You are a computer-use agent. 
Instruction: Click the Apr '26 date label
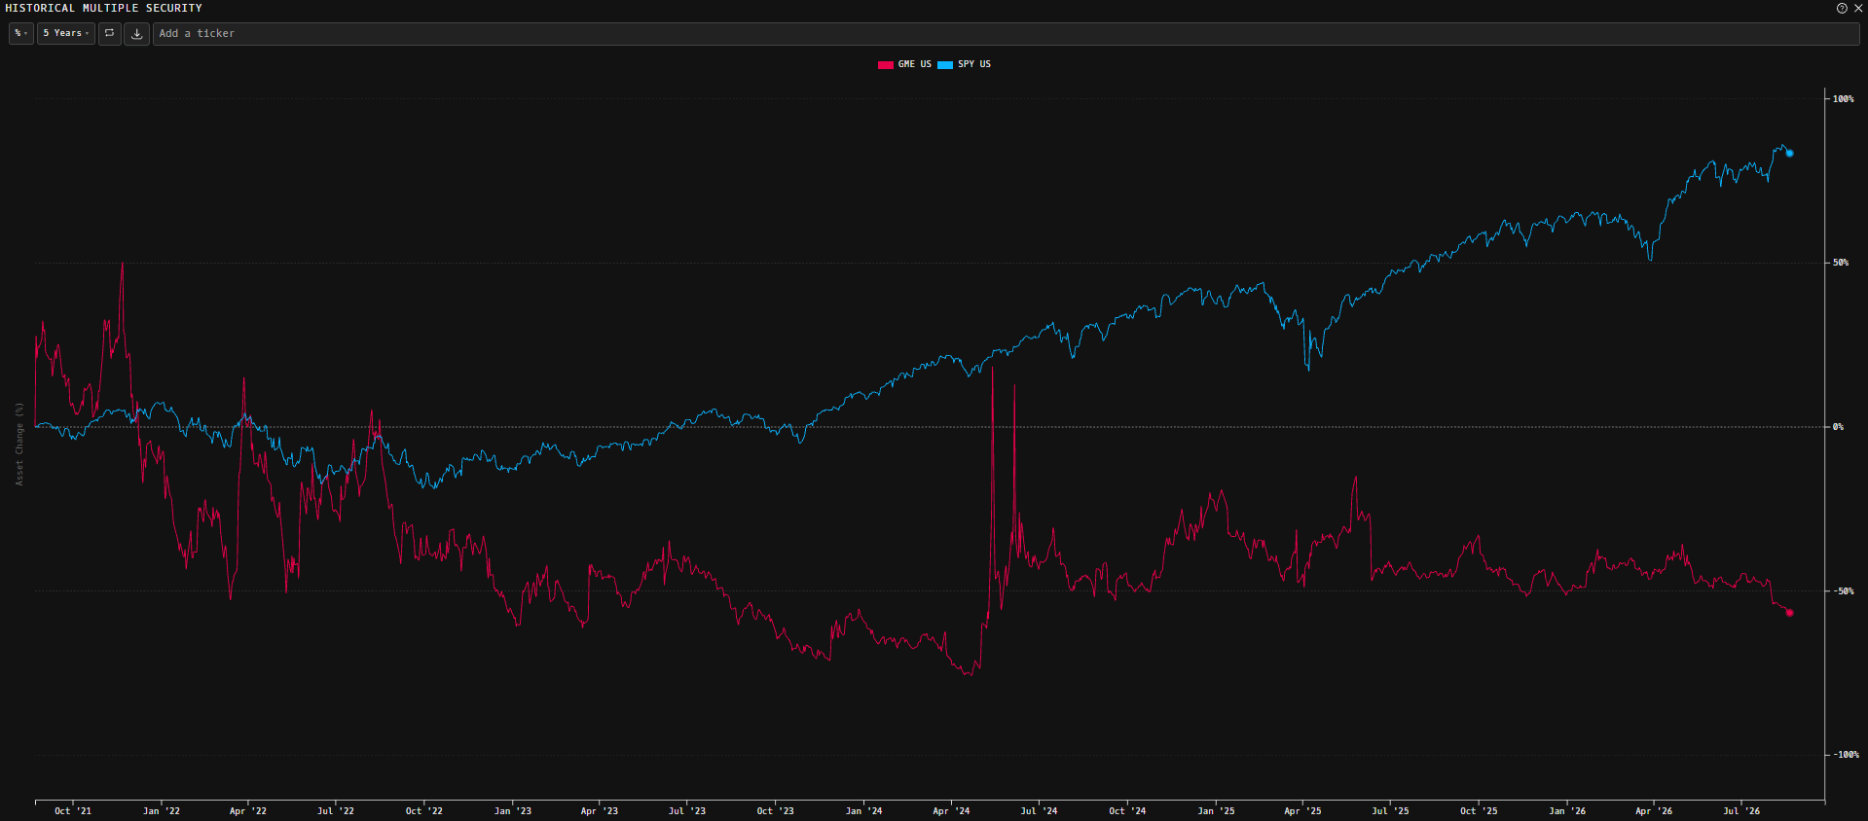[1654, 811]
